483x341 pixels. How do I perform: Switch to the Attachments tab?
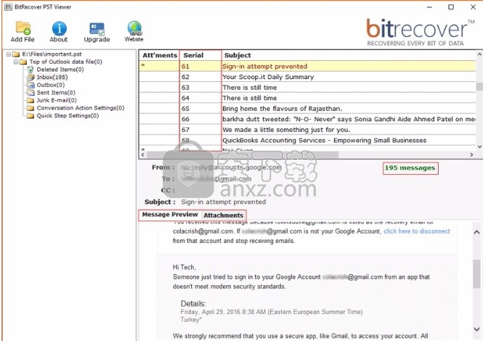pos(223,215)
